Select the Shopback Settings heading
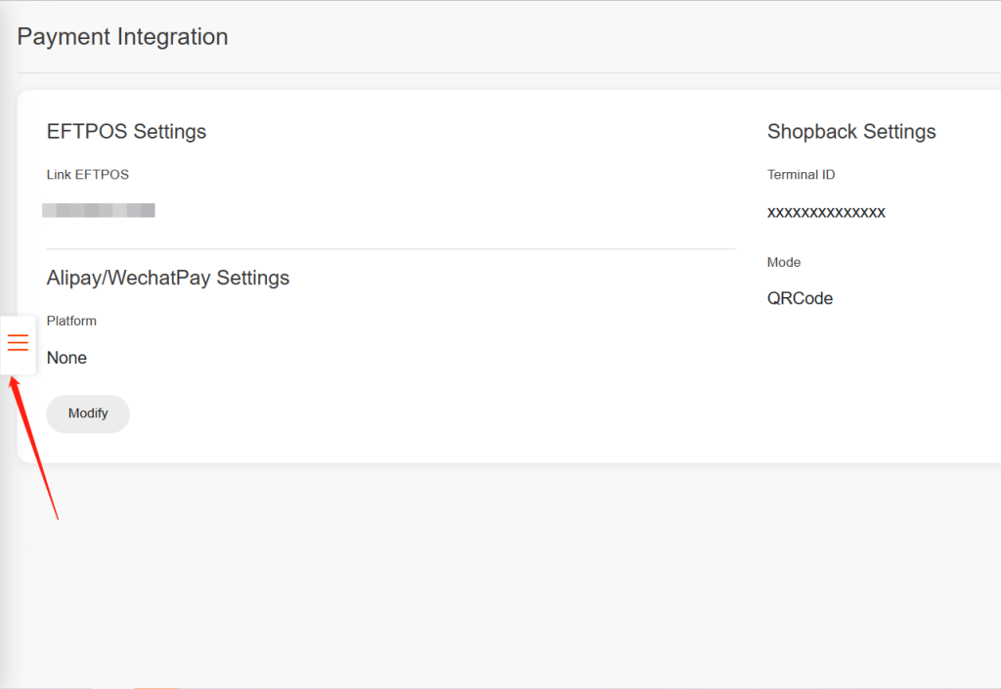The image size is (1001, 689). (851, 131)
